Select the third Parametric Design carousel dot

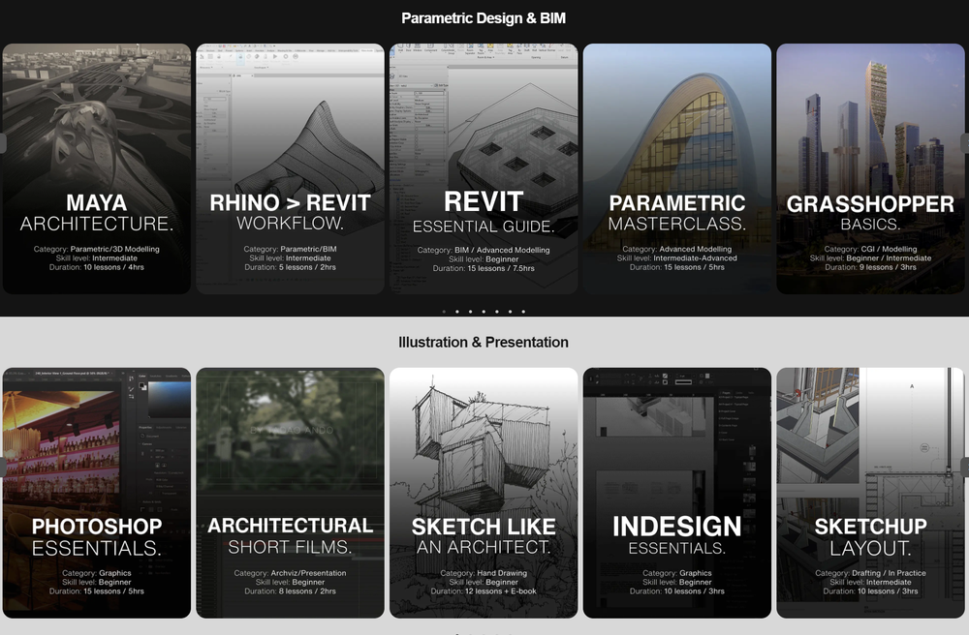[470, 312]
